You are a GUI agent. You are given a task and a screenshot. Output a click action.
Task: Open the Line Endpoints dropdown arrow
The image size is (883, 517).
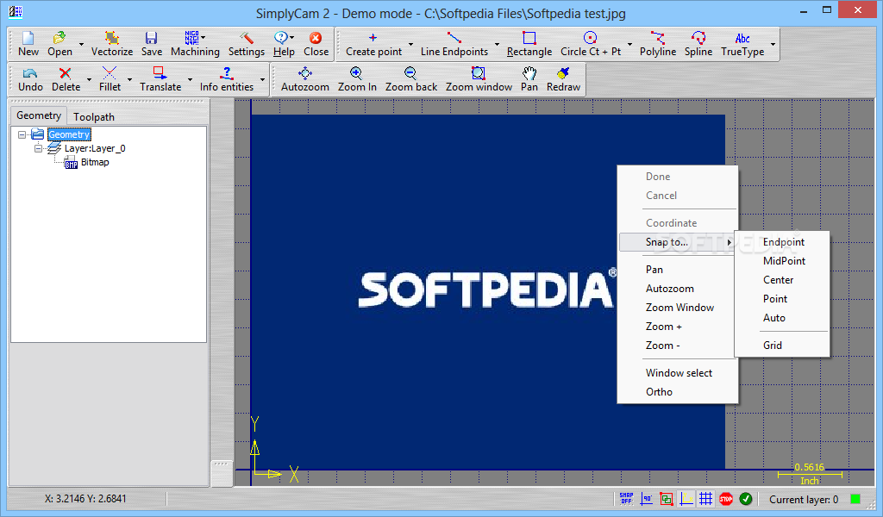(497, 44)
